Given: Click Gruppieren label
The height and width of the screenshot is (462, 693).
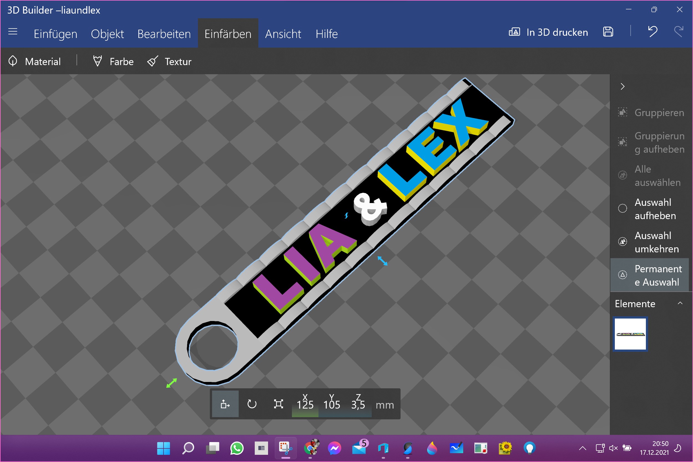Looking at the screenshot, I should pyautogui.click(x=659, y=112).
